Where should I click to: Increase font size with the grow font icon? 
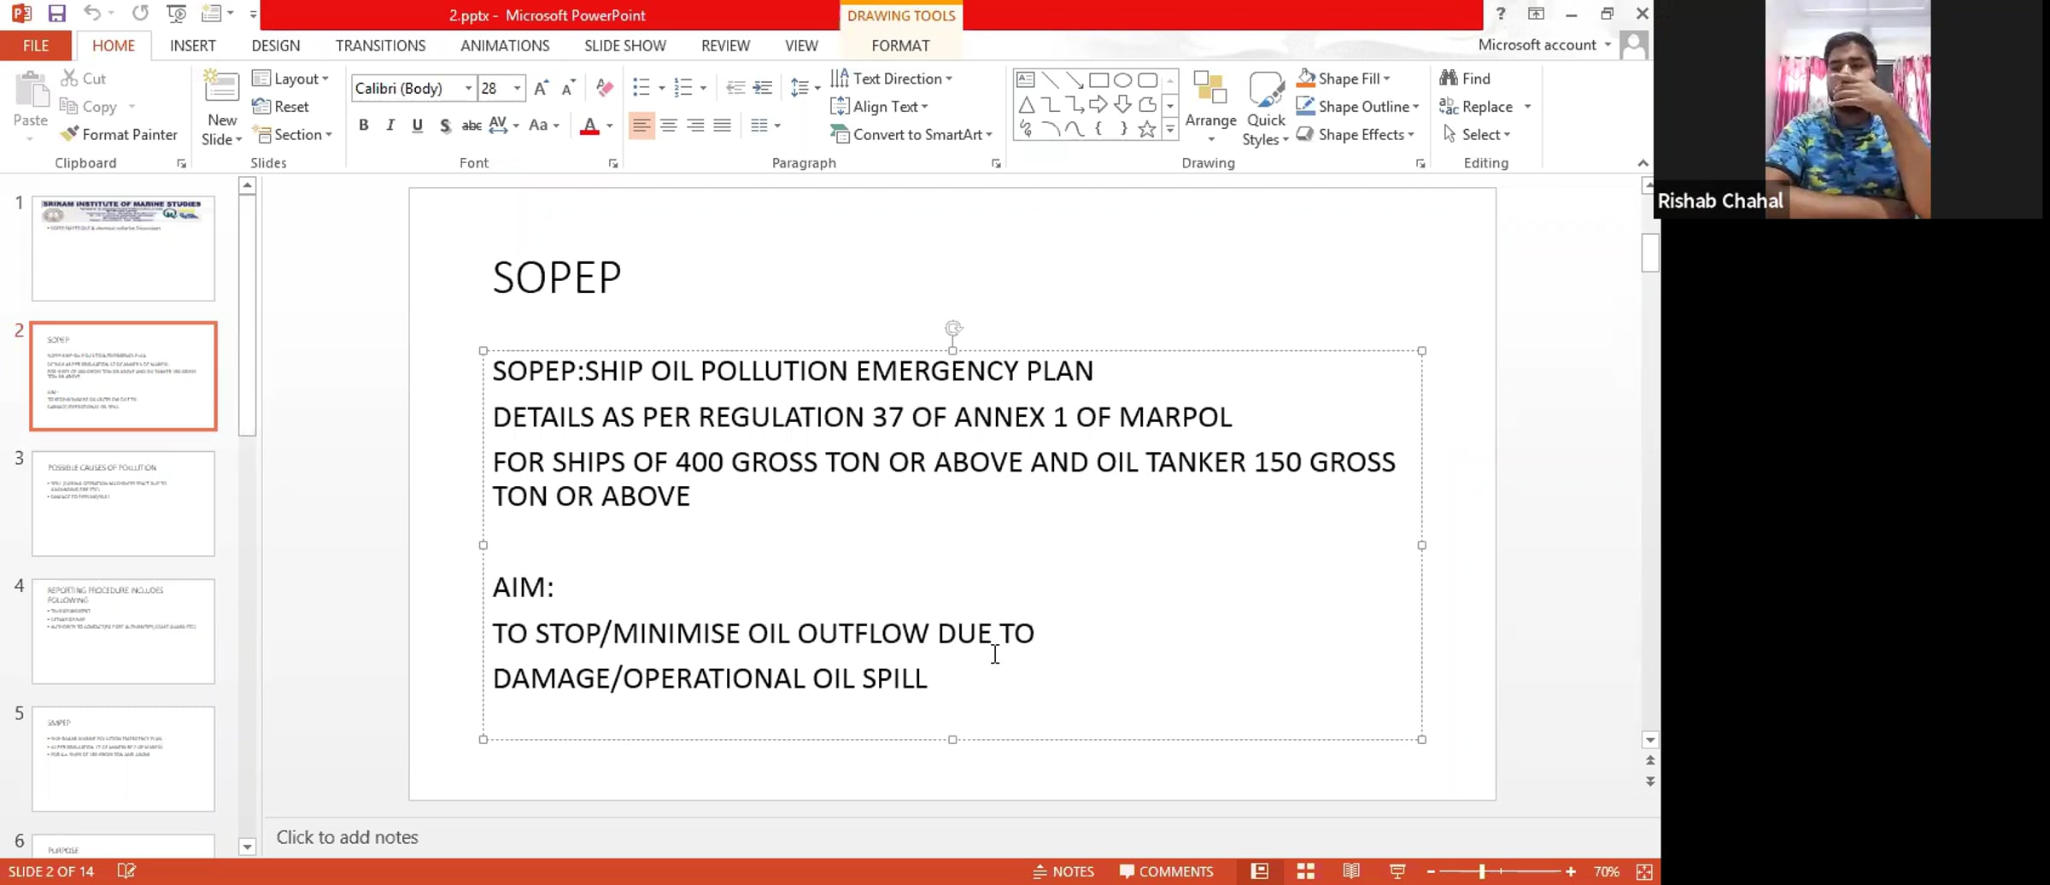click(541, 88)
